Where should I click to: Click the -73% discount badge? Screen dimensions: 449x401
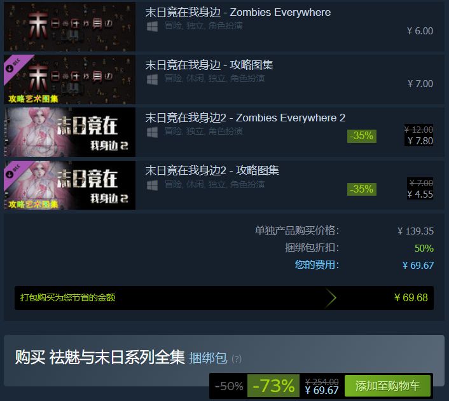click(x=273, y=386)
